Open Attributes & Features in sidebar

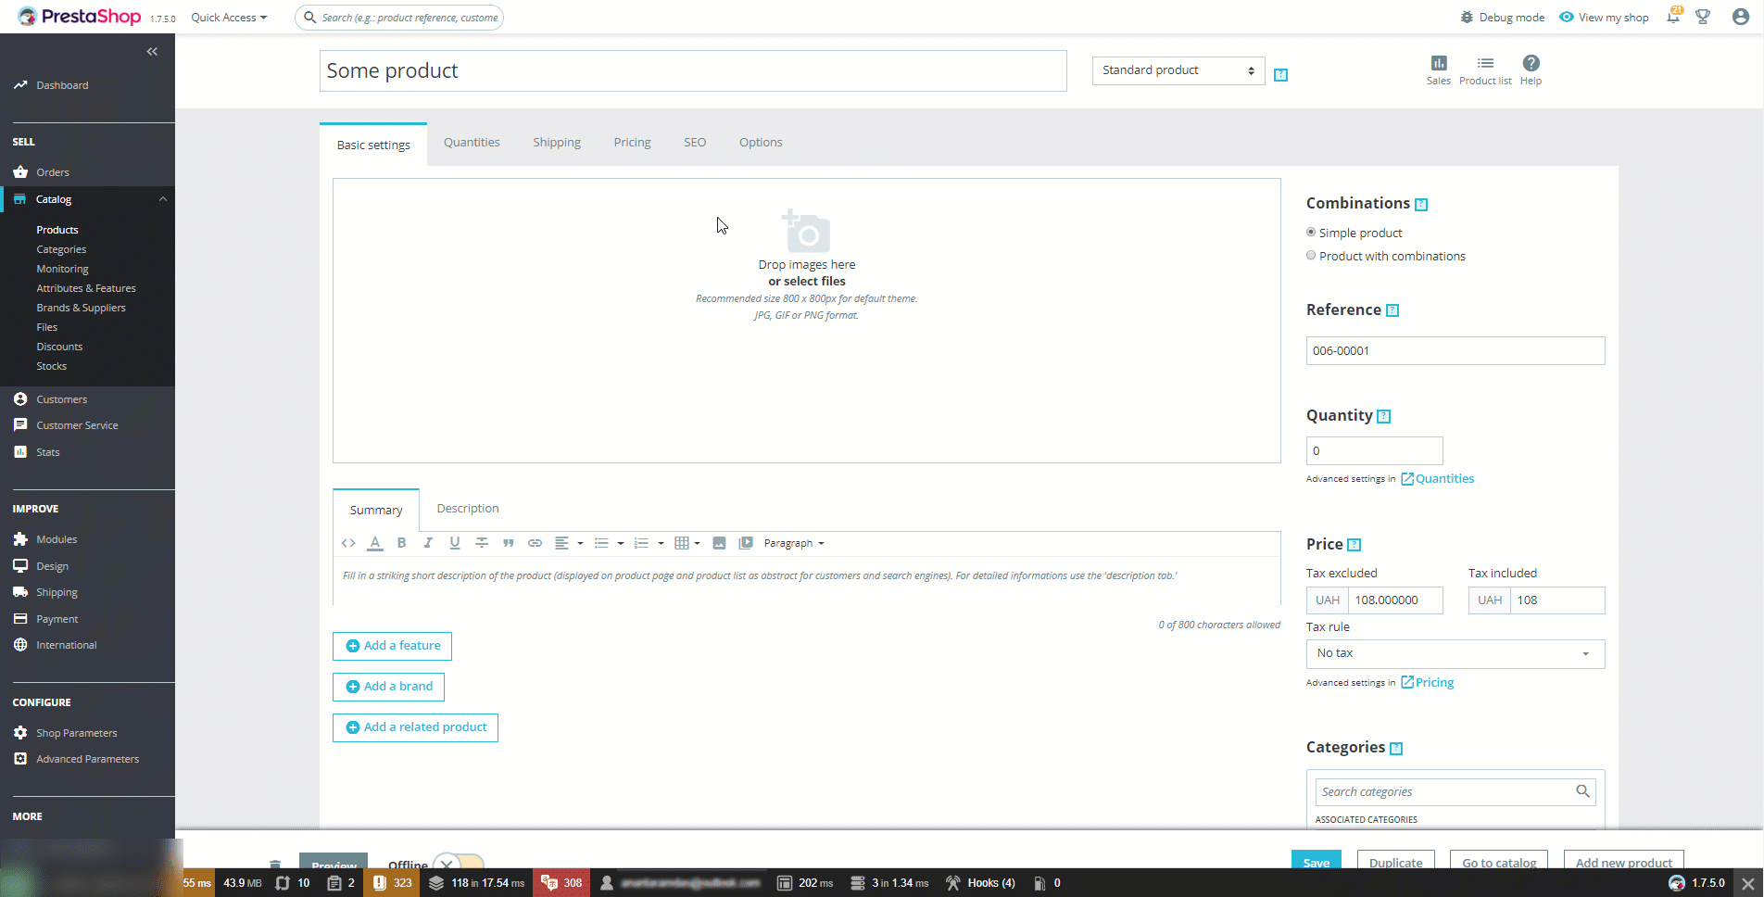point(86,288)
